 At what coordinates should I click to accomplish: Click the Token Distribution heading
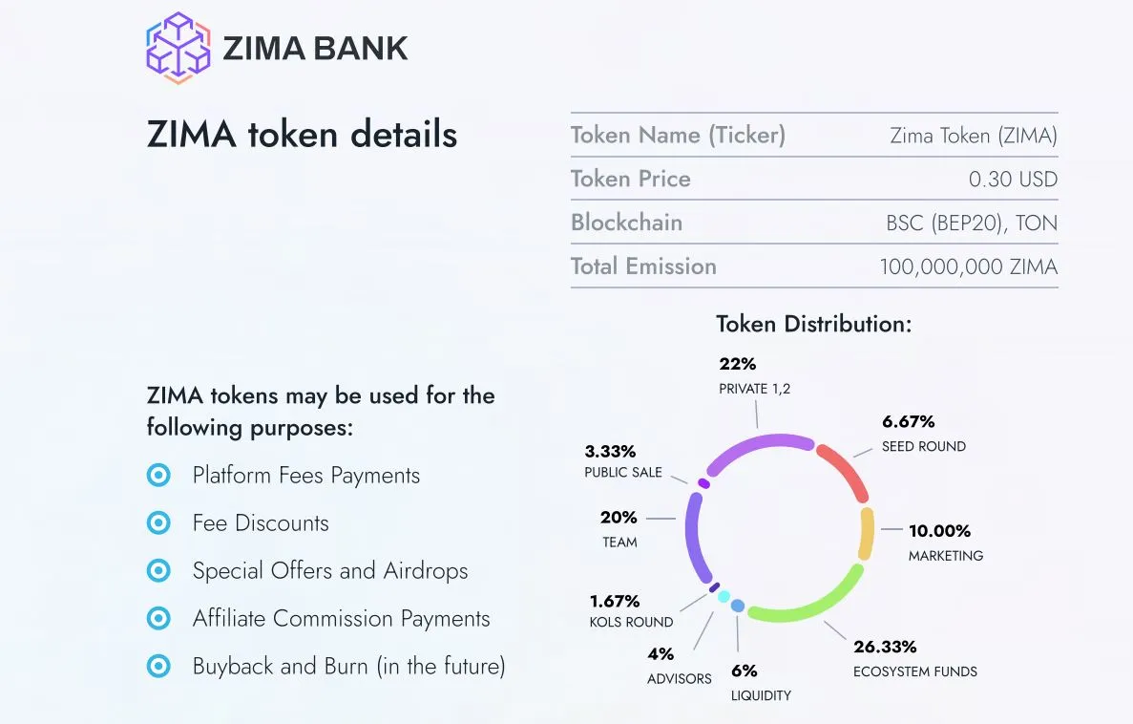pos(814,324)
